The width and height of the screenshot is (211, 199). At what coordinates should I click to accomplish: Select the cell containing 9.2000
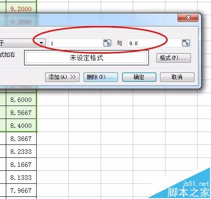[x=21, y=9]
